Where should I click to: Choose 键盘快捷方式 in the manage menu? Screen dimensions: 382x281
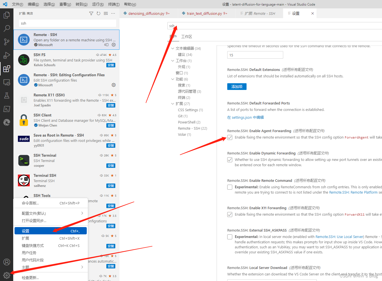click(51, 246)
